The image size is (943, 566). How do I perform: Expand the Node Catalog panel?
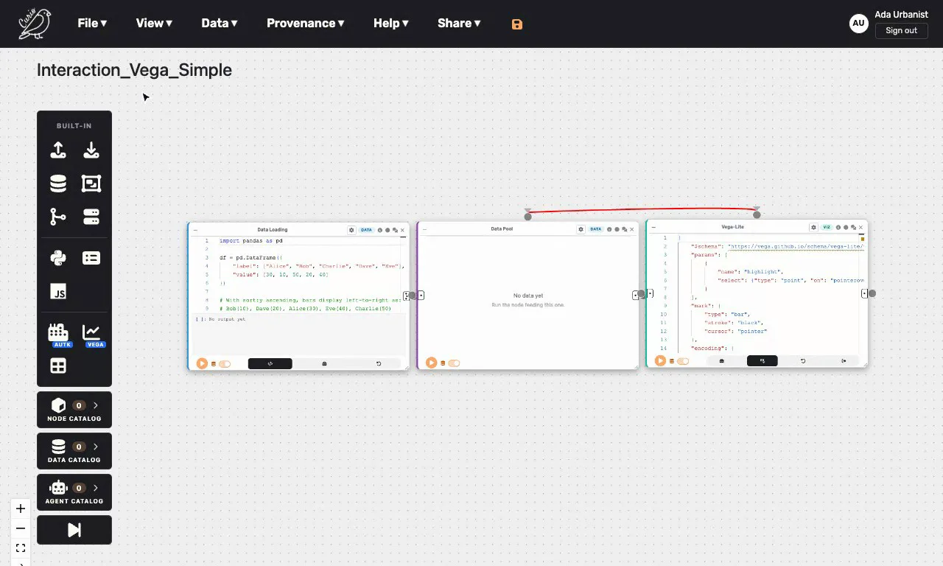coord(74,410)
